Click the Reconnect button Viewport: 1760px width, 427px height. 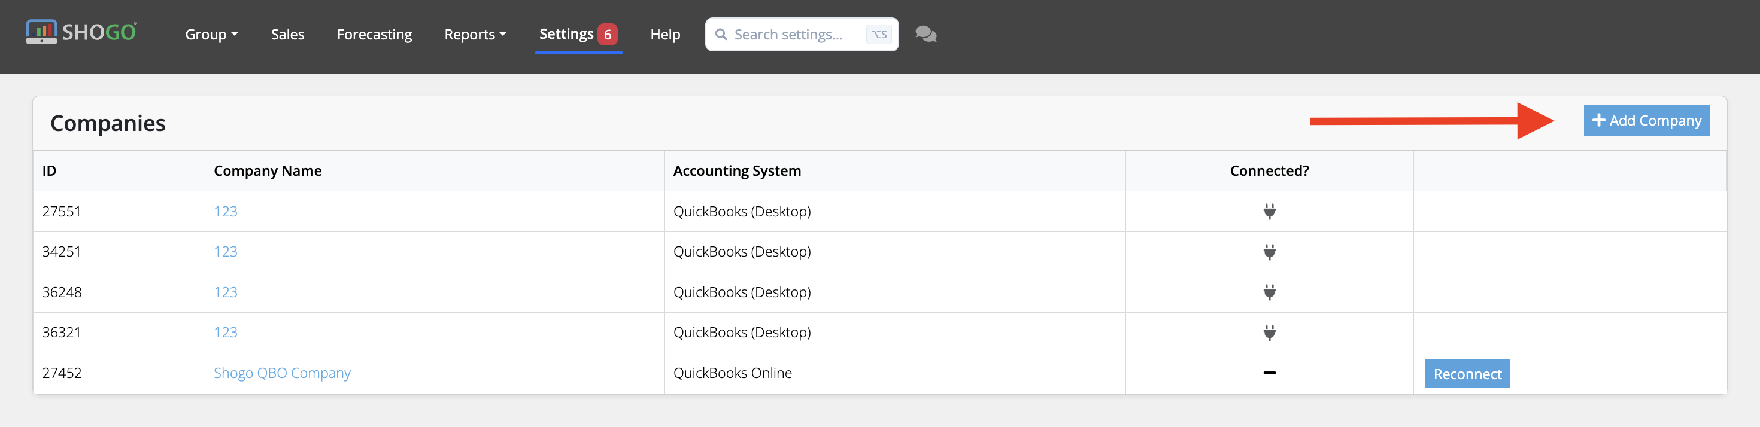(x=1467, y=374)
